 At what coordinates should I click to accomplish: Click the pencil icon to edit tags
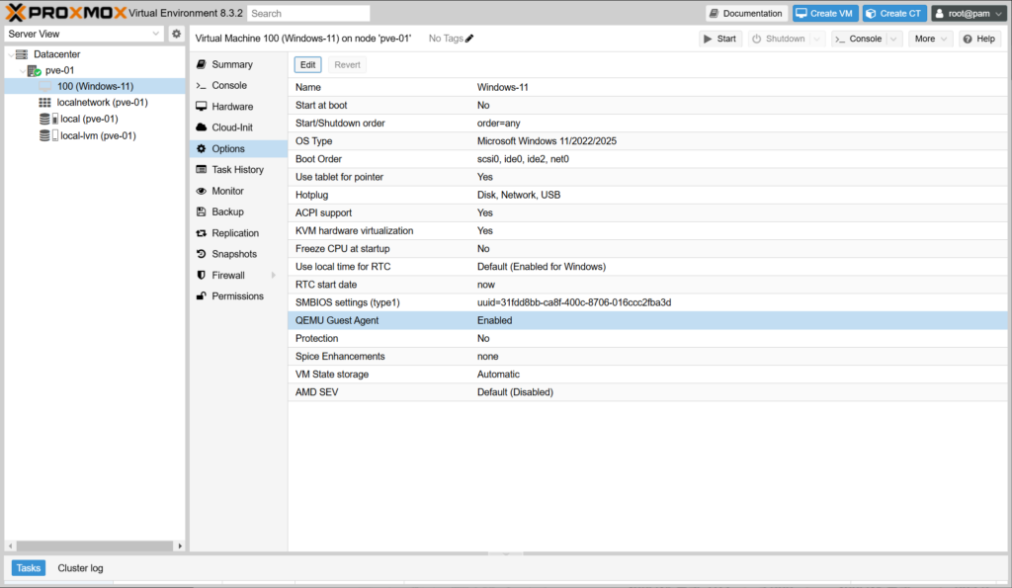(x=469, y=39)
